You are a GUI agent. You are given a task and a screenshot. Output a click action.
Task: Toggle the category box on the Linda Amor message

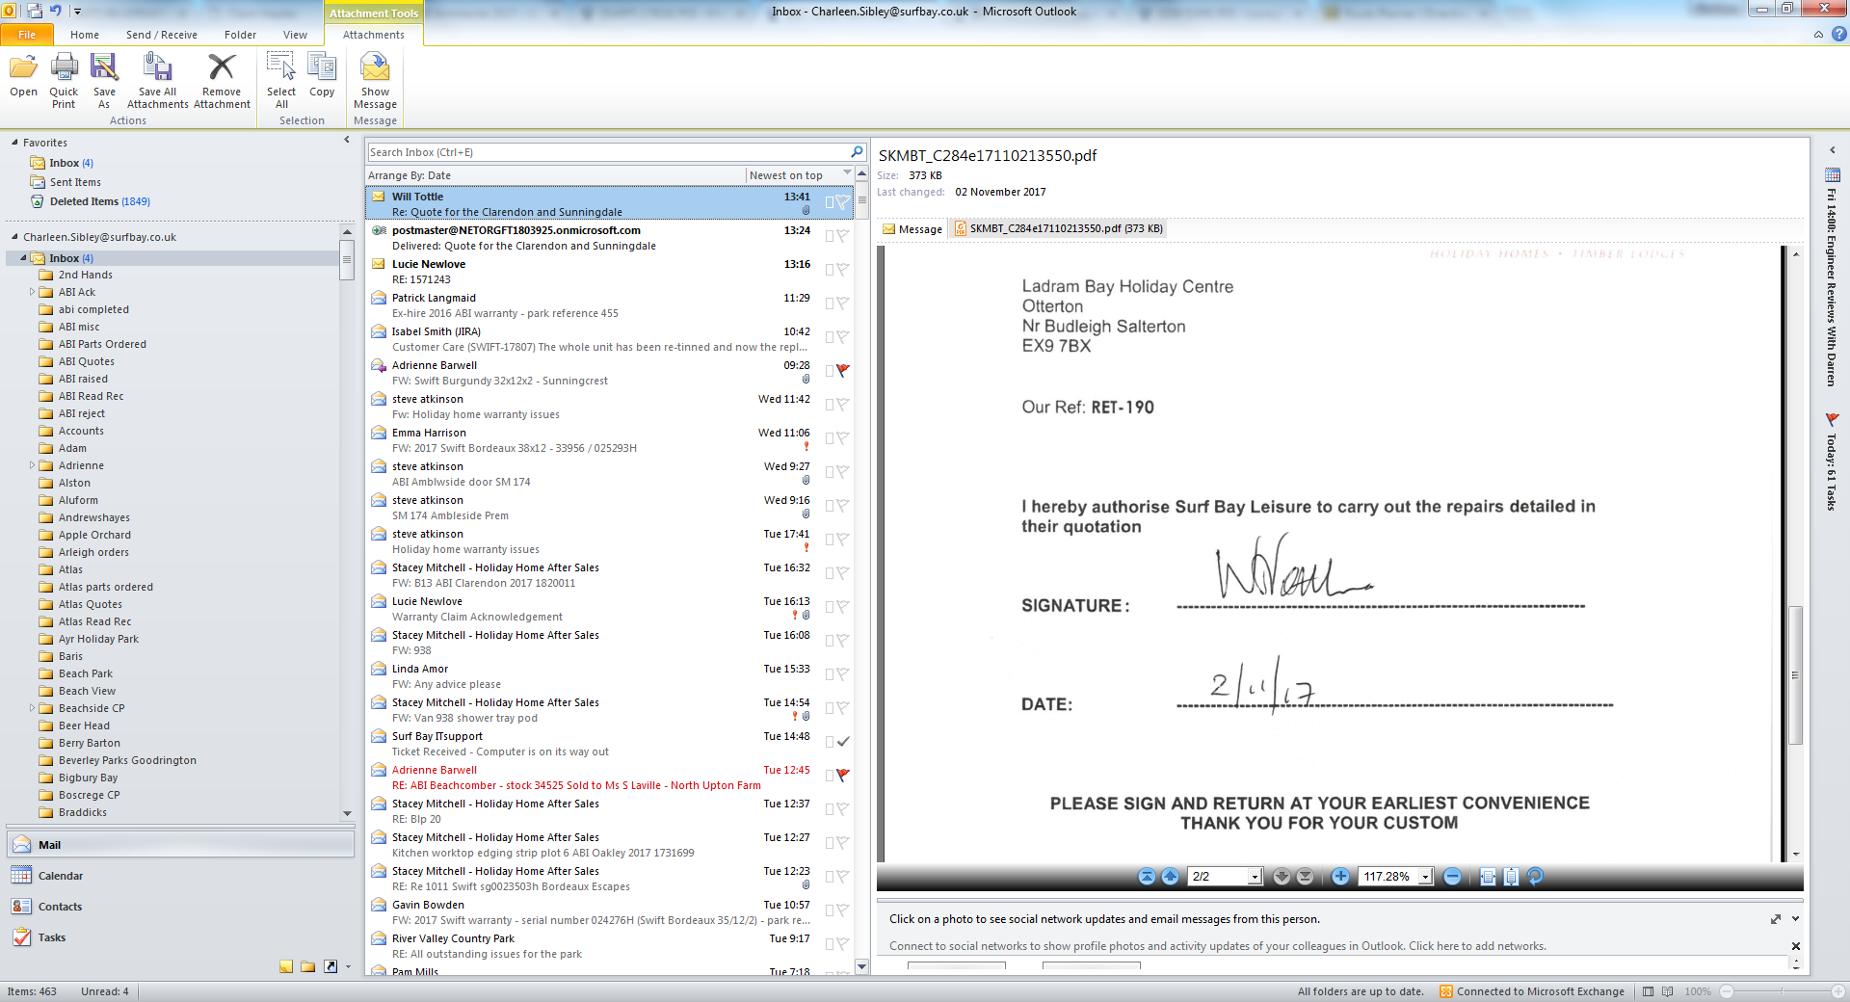click(x=829, y=674)
